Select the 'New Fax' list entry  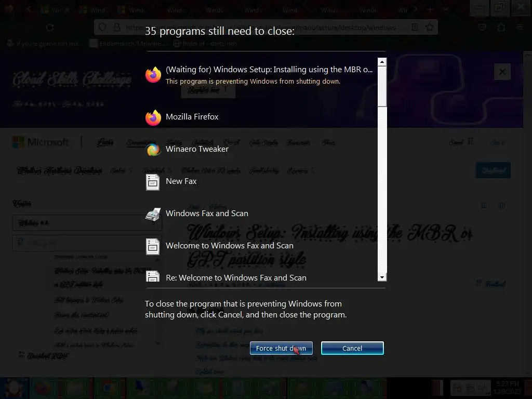point(181,181)
